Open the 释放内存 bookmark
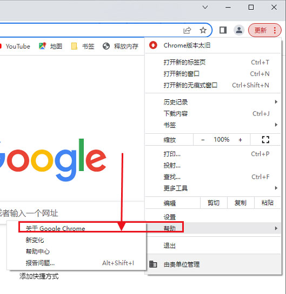The image size is (286, 294). click(x=120, y=46)
